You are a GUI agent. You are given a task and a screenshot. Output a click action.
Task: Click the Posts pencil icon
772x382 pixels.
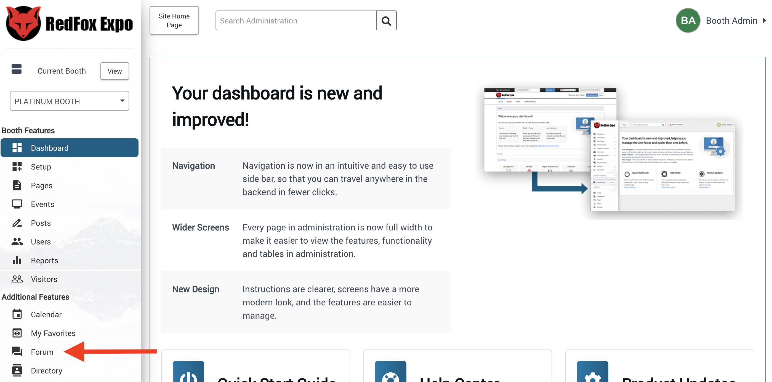[17, 223]
